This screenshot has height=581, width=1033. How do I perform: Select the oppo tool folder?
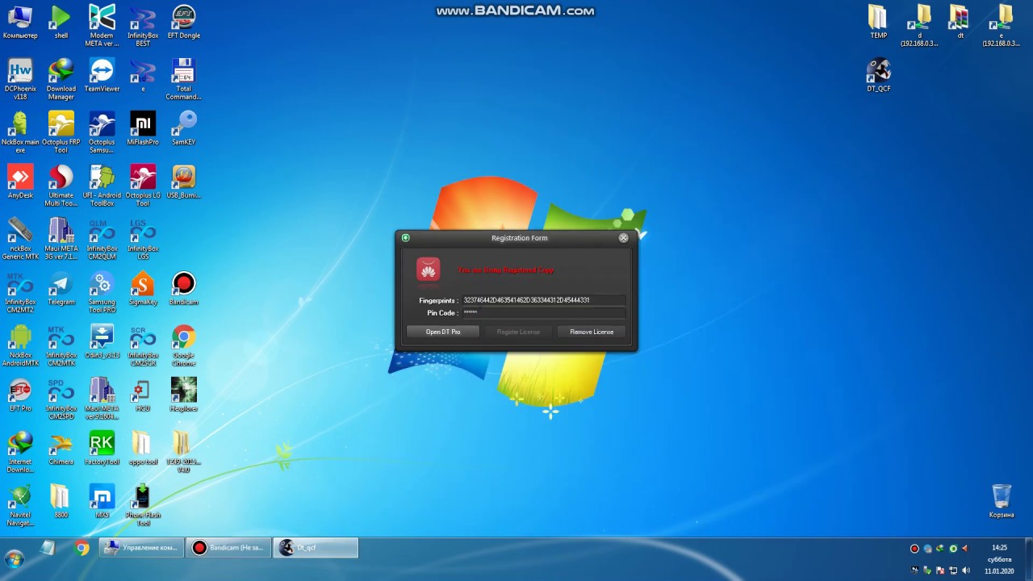[143, 448]
